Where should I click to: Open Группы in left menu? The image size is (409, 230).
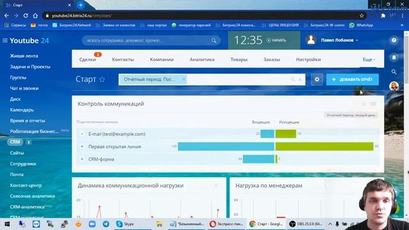pyautogui.click(x=18, y=77)
